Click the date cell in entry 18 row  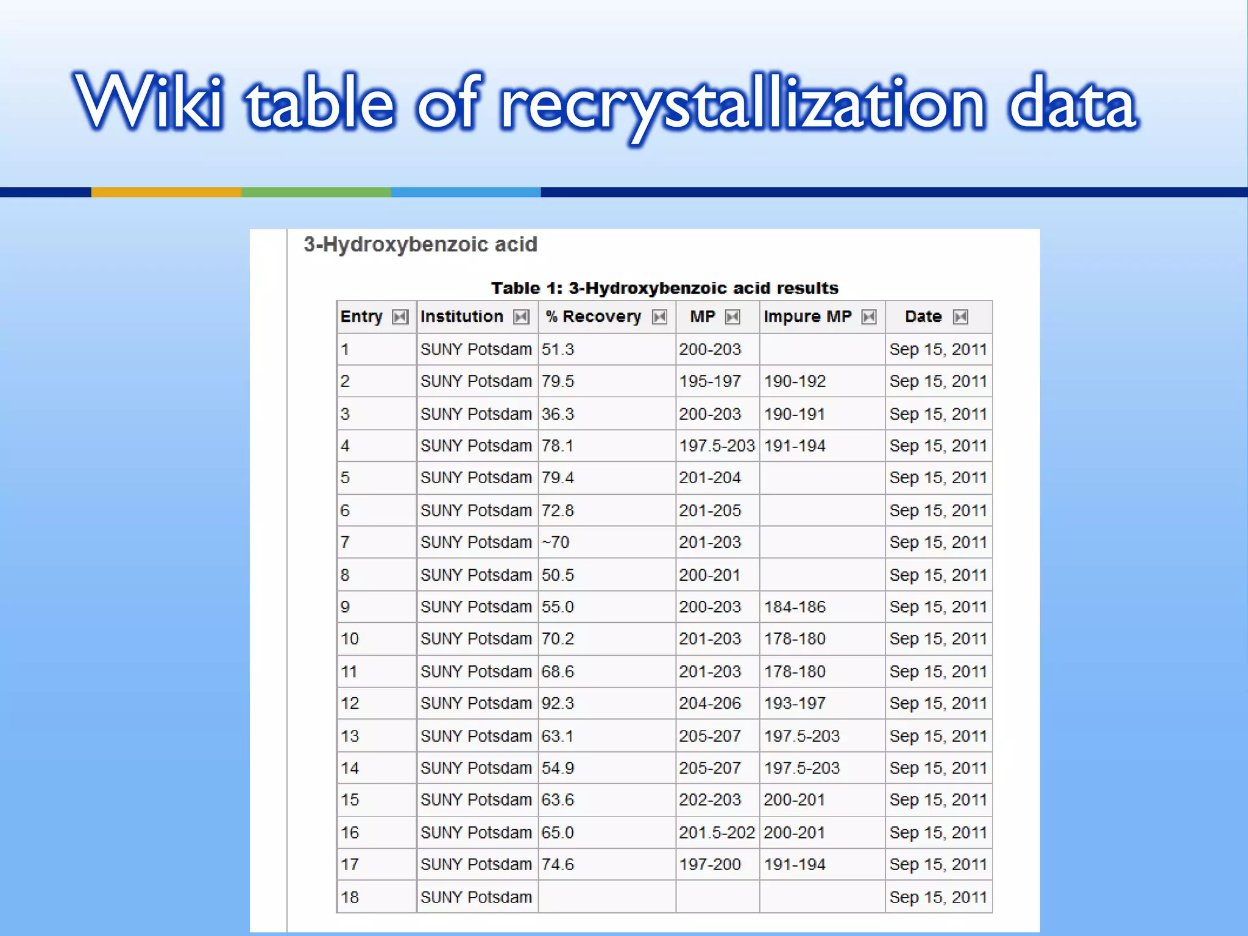938,897
